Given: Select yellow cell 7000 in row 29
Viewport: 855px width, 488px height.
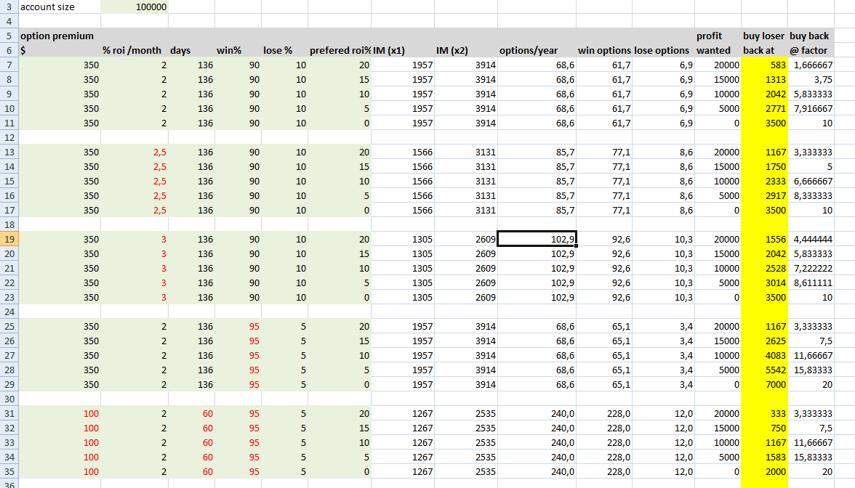Looking at the screenshot, I should [765, 385].
